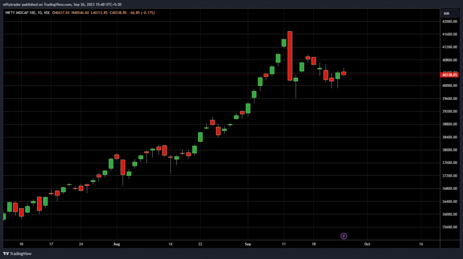Screen dimensions: 463x259
Task: Click the 41200.00 price axis label
Action: [x=449, y=47]
